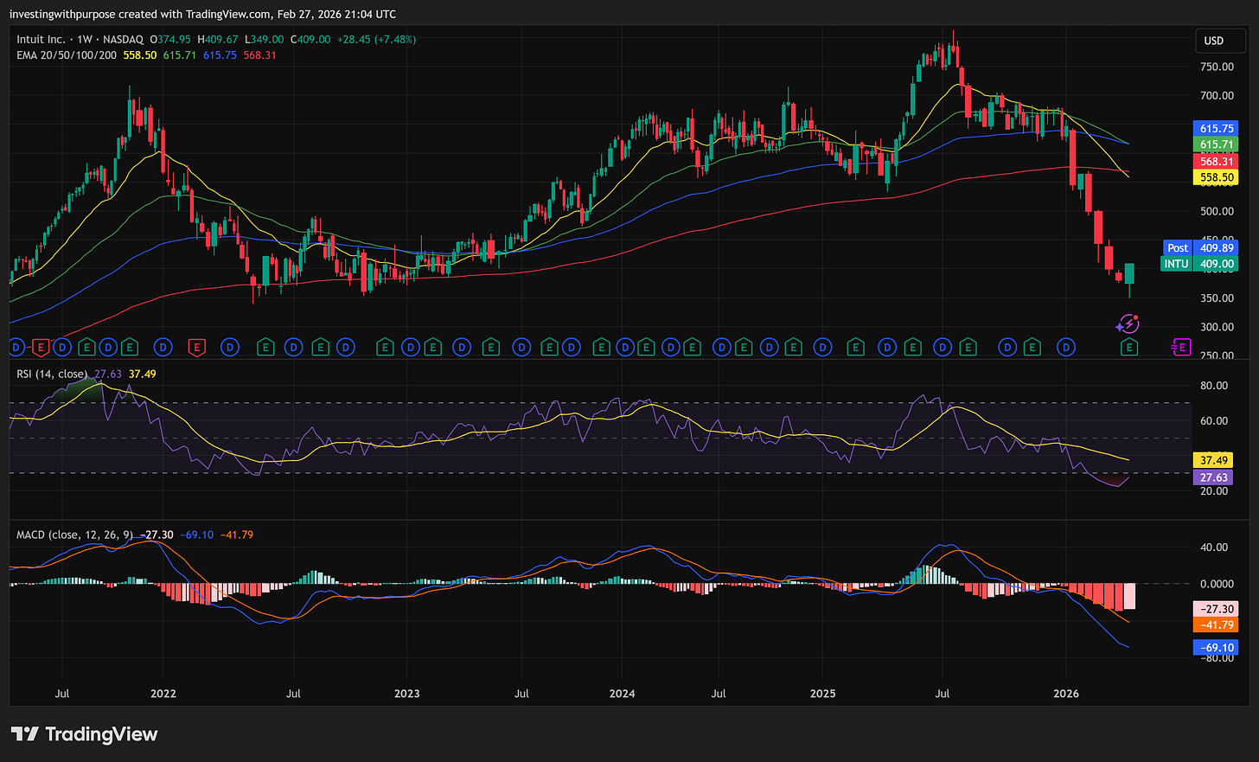The width and height of the screenshot is (1259, 762).
Task: Click the leftmost dividend marker on the chart
Action: click(15, 348)
